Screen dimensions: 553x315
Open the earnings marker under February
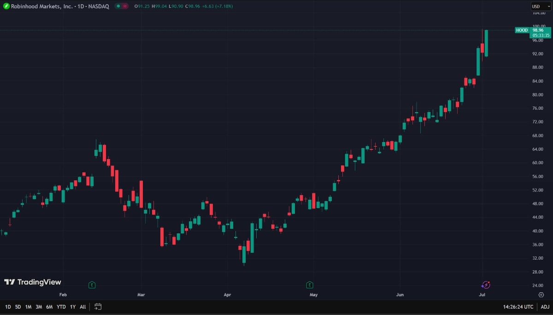[x=92, y=285]
